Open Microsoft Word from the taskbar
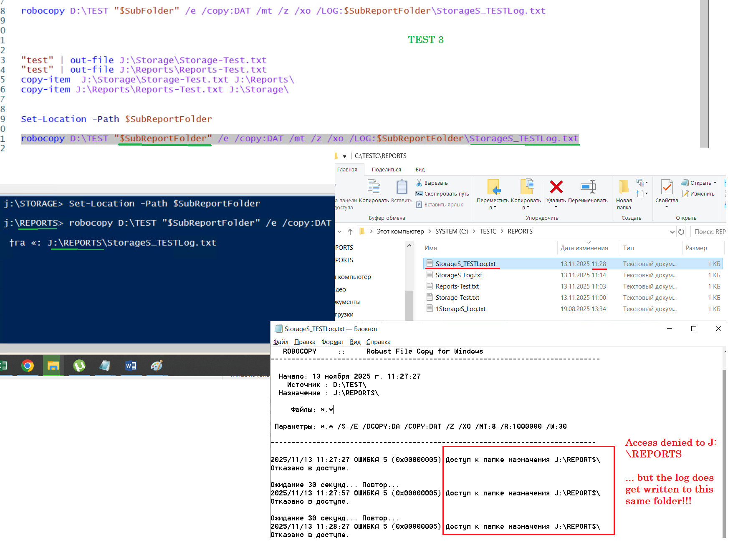Screen dimensions: 733x545 pos(131,366)
